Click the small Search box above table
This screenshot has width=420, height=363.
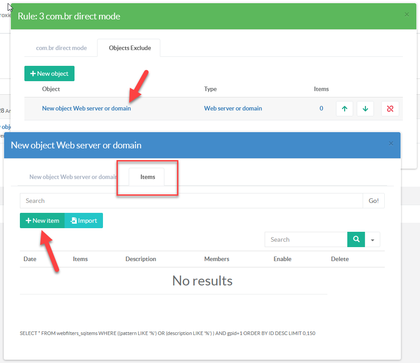tap(306, 239)
